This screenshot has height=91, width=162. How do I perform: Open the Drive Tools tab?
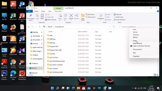(x=58, y=11)
